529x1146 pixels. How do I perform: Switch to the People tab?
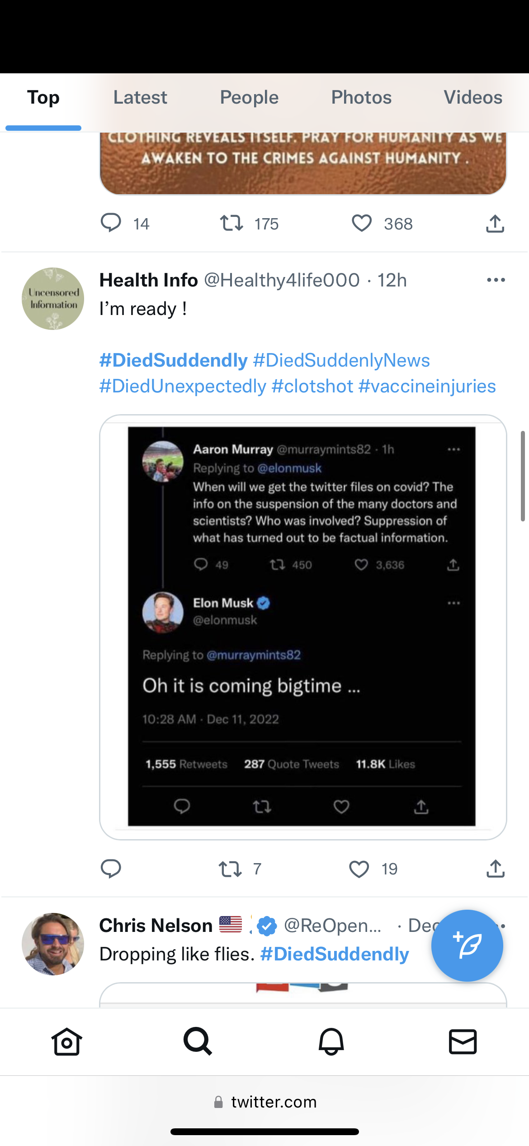[249, 97]
